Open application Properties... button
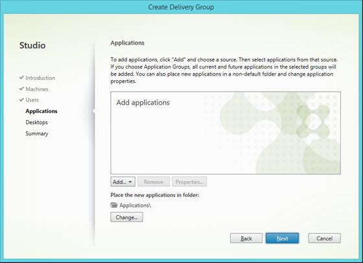 (189, 182)
